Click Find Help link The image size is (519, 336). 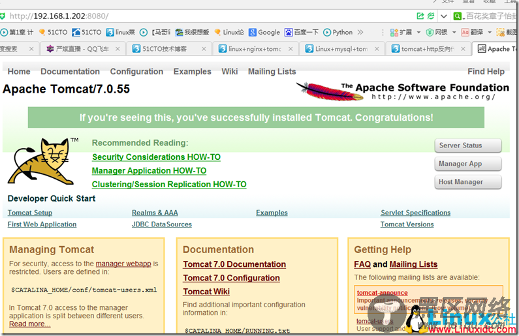(486, 71)
